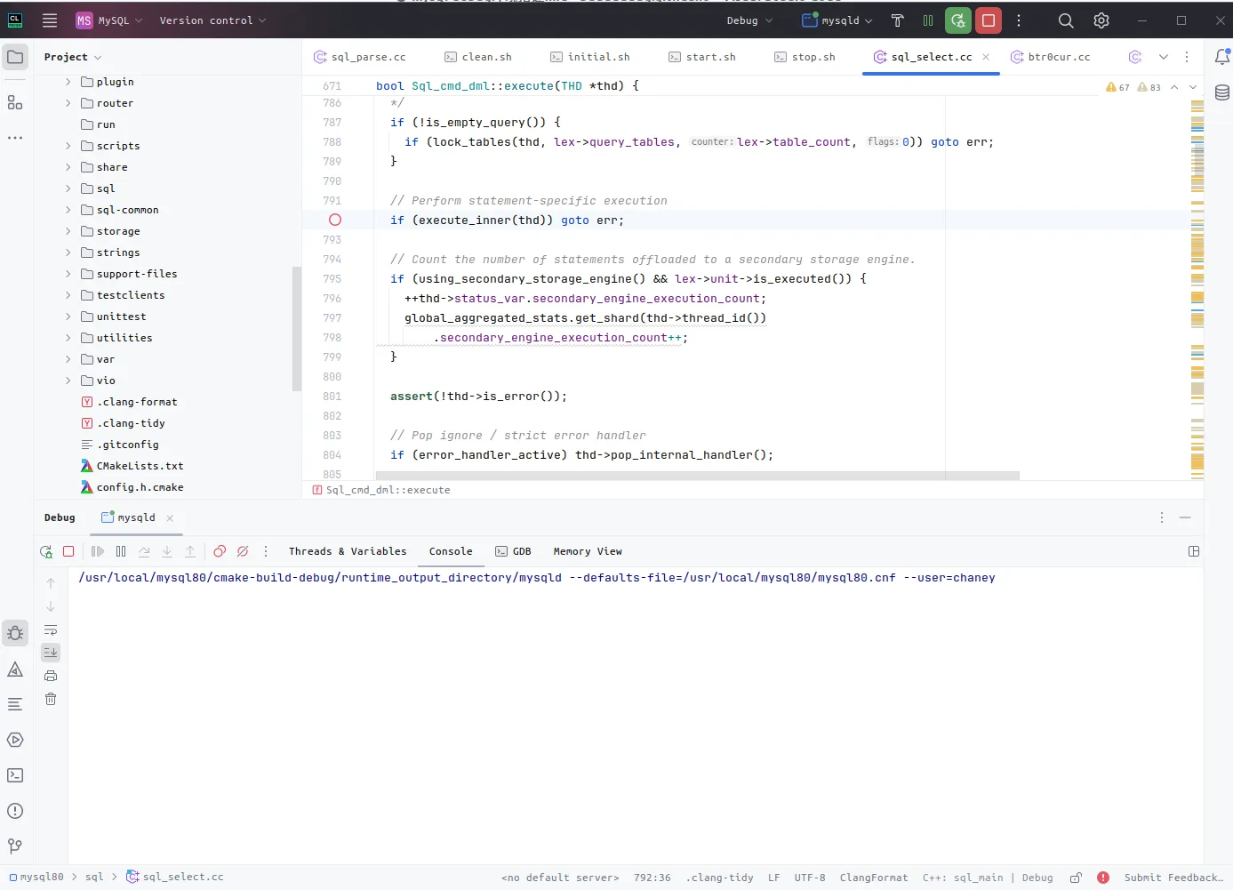Screen dimensions: 1233x890
Task: Expand the storage folder
Action: 68,231
